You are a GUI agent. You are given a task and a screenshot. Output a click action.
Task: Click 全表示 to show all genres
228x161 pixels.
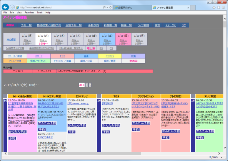pos(133,61)
